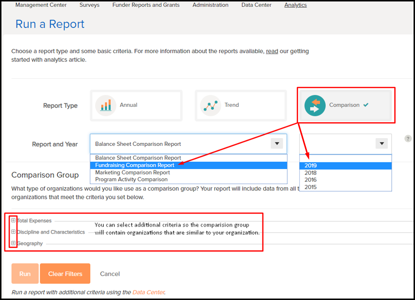The width and height of the screenshot is (415, 300).
Task: Expand Discipline and Characteristics criteria
Action: (x=13, y=232)
